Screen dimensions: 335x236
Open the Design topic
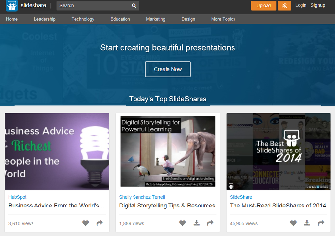[x=188, y=19]
